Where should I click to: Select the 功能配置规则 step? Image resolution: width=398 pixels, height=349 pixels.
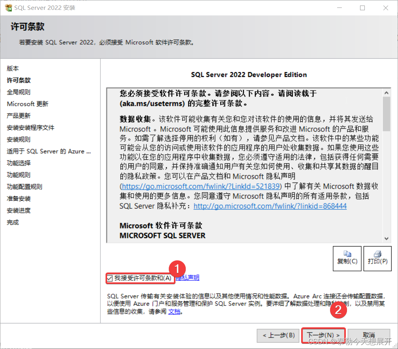[25, 187]
